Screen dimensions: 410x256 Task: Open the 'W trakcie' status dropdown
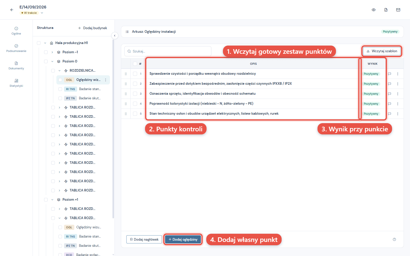point(32,13)
